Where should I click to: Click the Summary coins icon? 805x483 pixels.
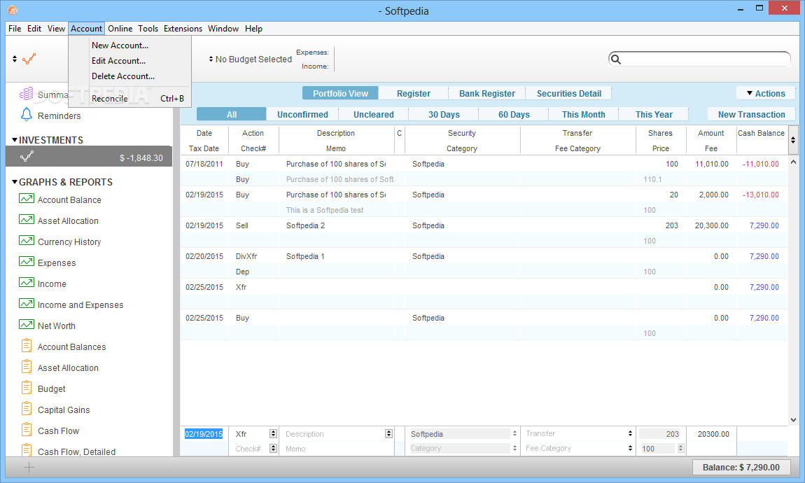tap(26, 94)
